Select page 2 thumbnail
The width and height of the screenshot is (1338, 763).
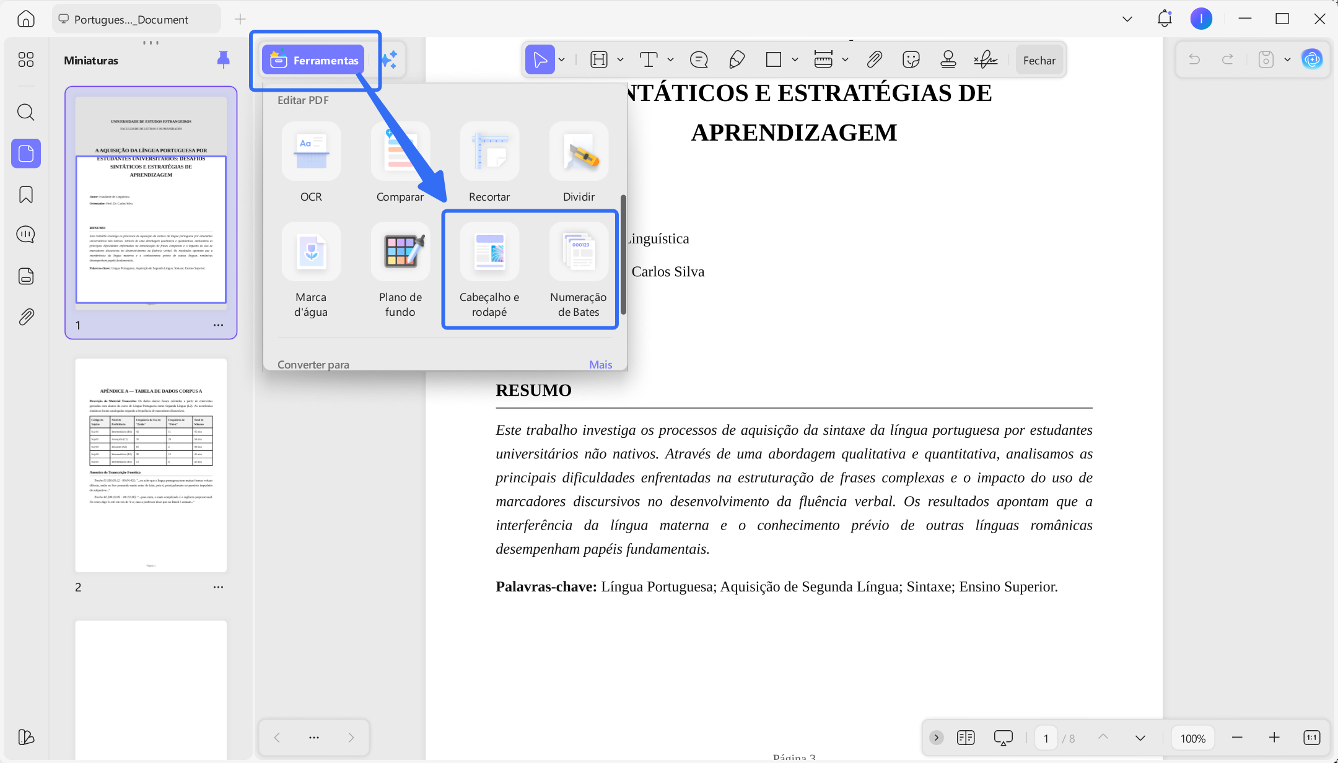[151, 465]
